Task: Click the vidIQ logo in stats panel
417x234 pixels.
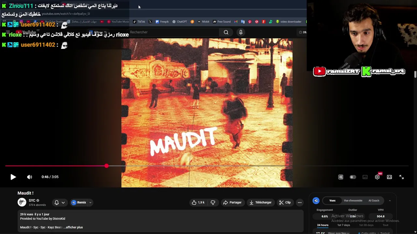Action: 316,201
